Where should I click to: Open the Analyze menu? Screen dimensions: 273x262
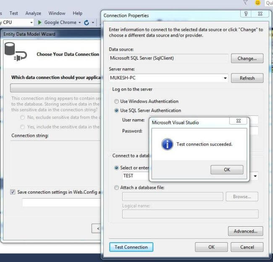coord(33,13)
